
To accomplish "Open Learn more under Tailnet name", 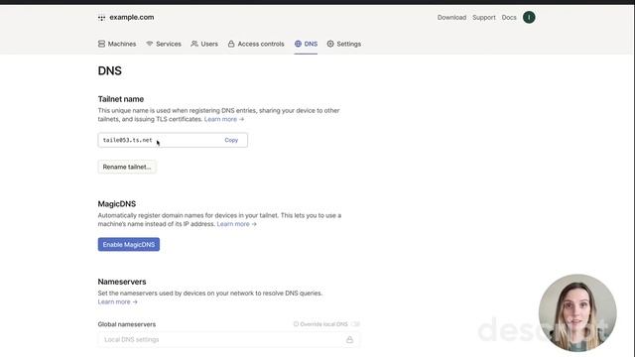I will point(224,119).
